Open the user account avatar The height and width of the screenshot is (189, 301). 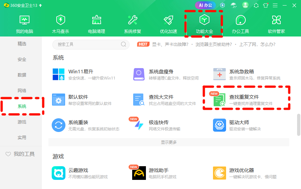pos(245,5)
